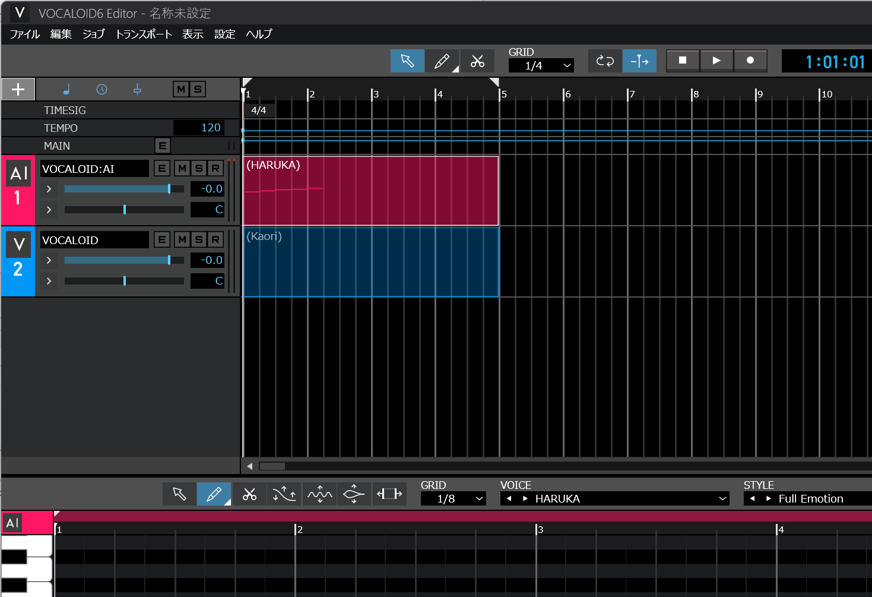This screenshot has width=872, height=597.
Task: Open the track editor GRID 1/4 dropdown
Action: (541, 65)
